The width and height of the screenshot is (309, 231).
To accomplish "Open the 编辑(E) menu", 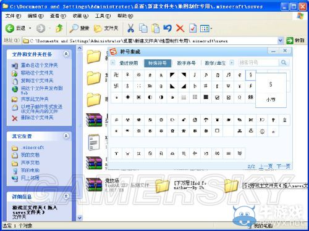I will tap(35, 16).
